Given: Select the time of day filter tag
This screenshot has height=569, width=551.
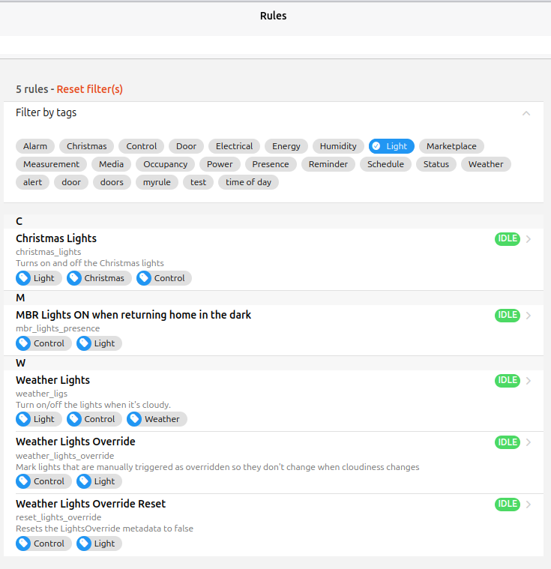Looking at the screenshot, I should (248, 182).
